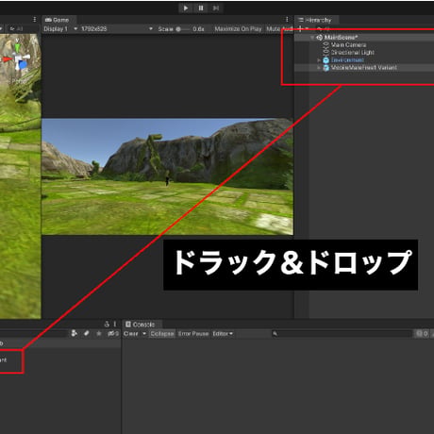Click the Favorites star icon in Project
The height and width of the screenshot is (434, 434).
click(x=99, y=333)
